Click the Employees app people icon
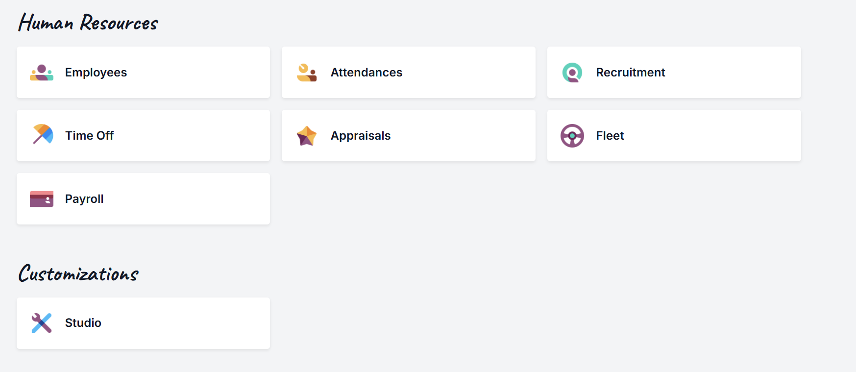This screenshot has width=856, height=372. (x=42, y=73)
